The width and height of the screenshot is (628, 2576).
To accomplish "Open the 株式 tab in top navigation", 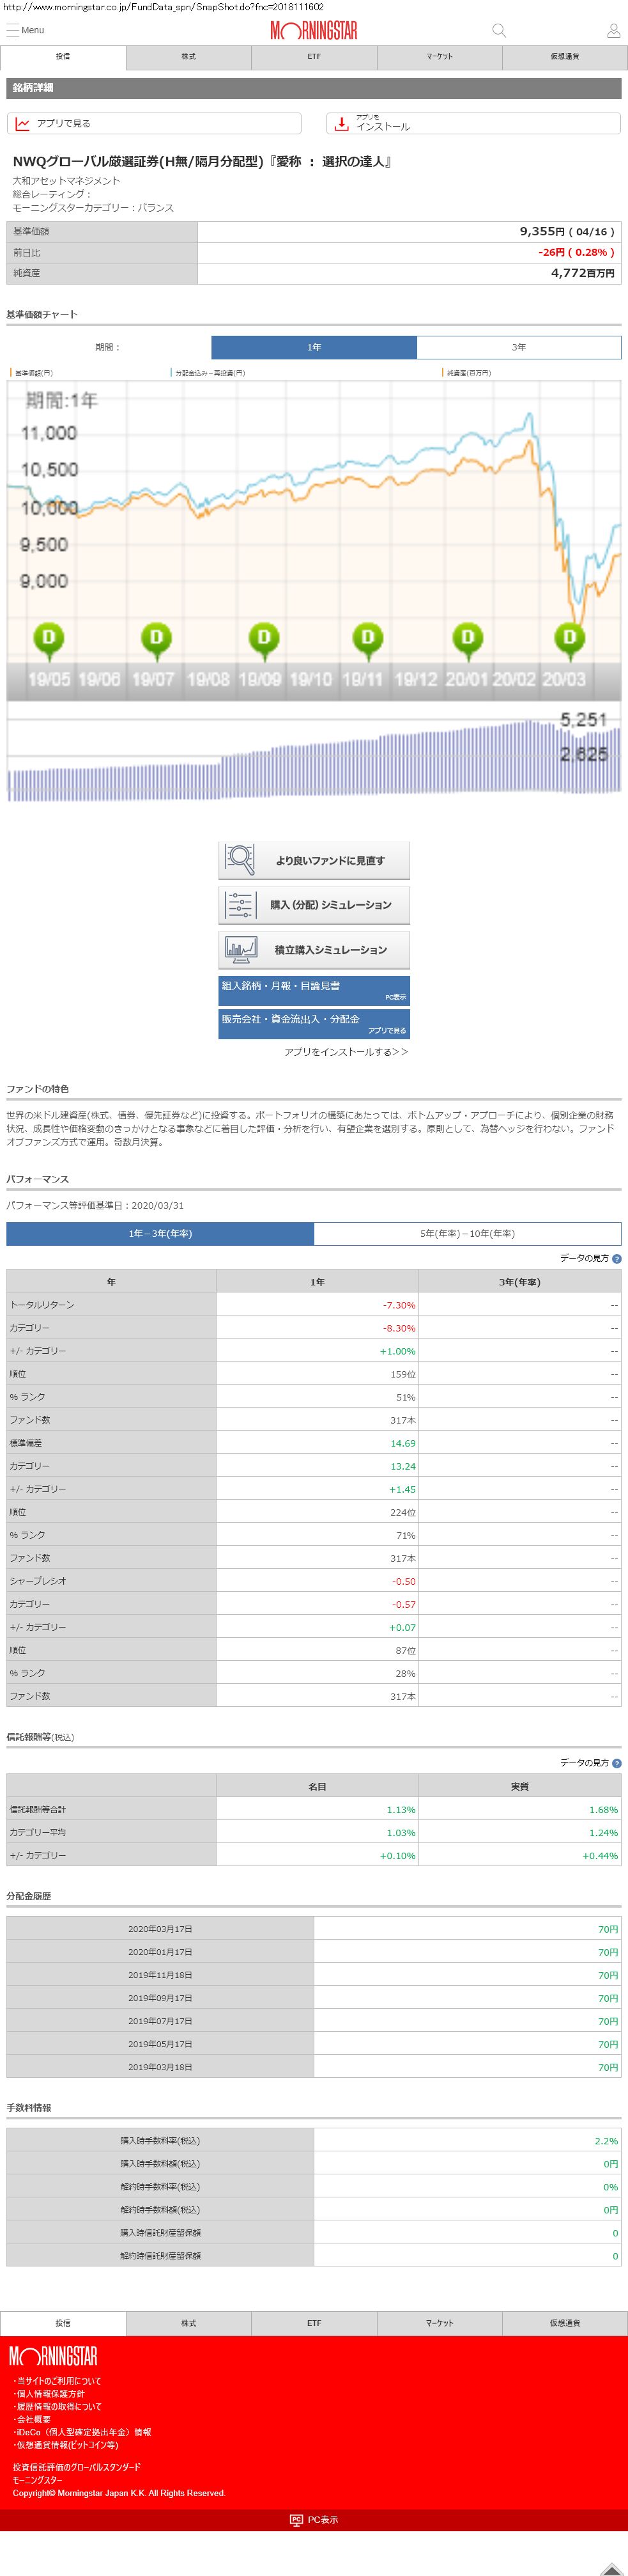I will tap(188, 57).
